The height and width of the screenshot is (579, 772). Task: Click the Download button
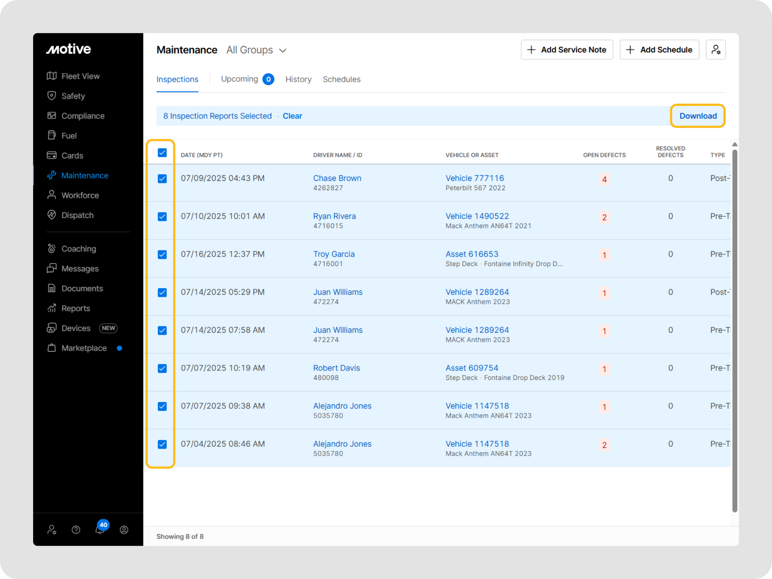coord(698,116)
